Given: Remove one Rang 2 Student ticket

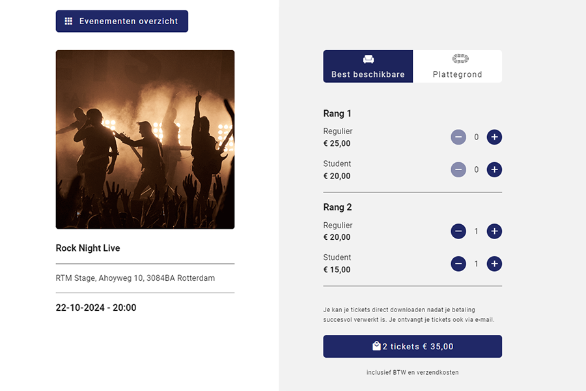Looking at the screenshot, I should point(458,264).
